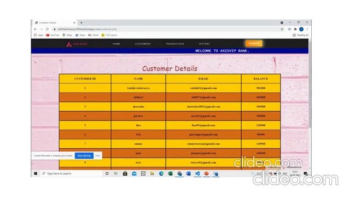Screen dimensions: 350x197
Task: Reload the page with refresh icon
Action: [x=47, y=29]
